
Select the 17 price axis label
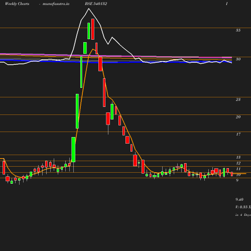click(238, 134)
